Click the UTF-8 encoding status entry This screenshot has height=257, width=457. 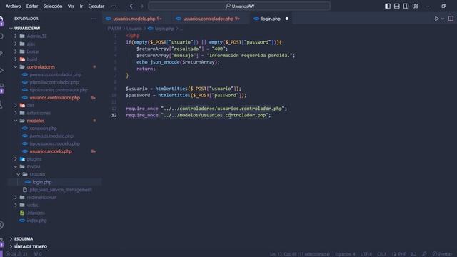click(x=366, y=254)
